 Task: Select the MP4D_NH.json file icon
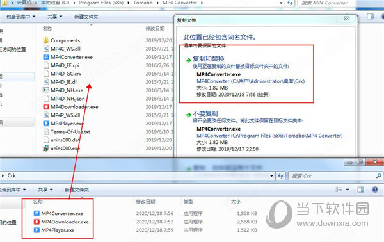pos(46,99)
